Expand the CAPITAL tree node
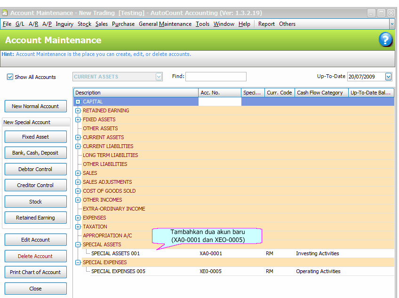Viewport: 399px width, 298px height. pos(78,102)
